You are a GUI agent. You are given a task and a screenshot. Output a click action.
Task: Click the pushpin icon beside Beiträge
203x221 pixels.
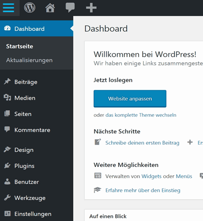pyautogui.click(x=7, y=82)
